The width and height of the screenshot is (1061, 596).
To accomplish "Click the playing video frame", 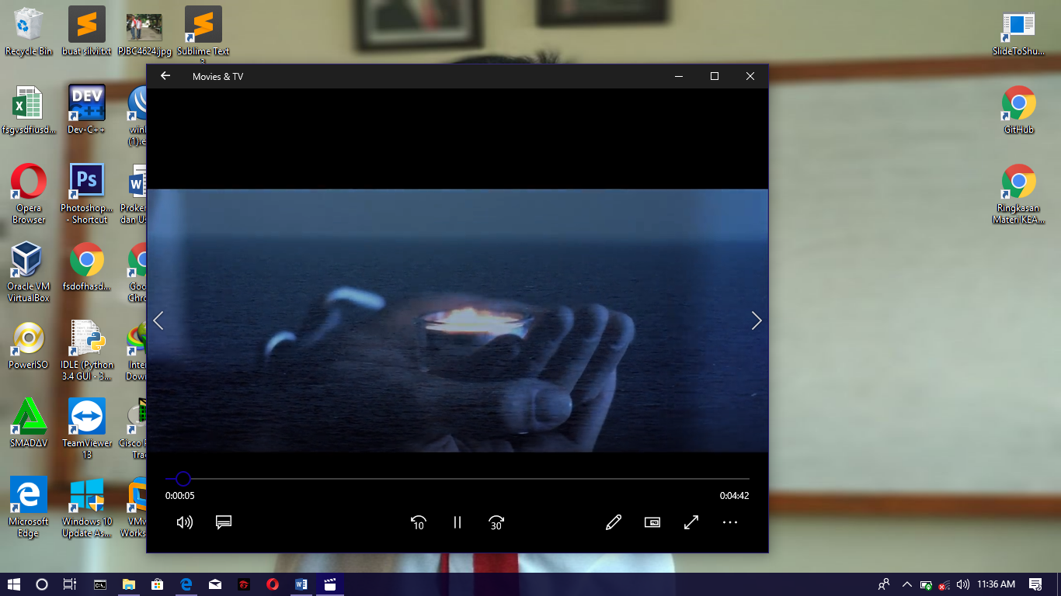I will [x=457, y=321].
